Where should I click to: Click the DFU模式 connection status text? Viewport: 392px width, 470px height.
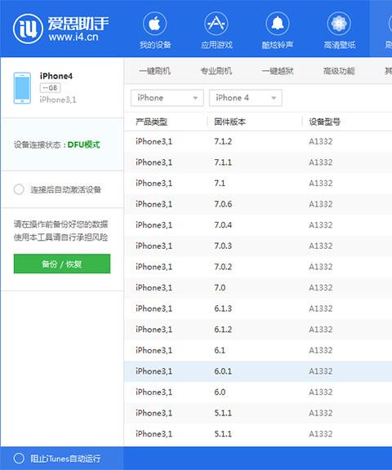coord(83,144)
